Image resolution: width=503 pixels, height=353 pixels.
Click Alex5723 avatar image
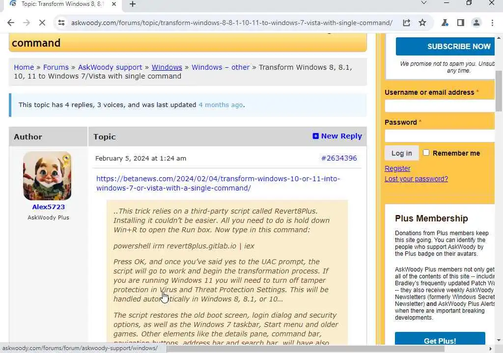[47, 176]
